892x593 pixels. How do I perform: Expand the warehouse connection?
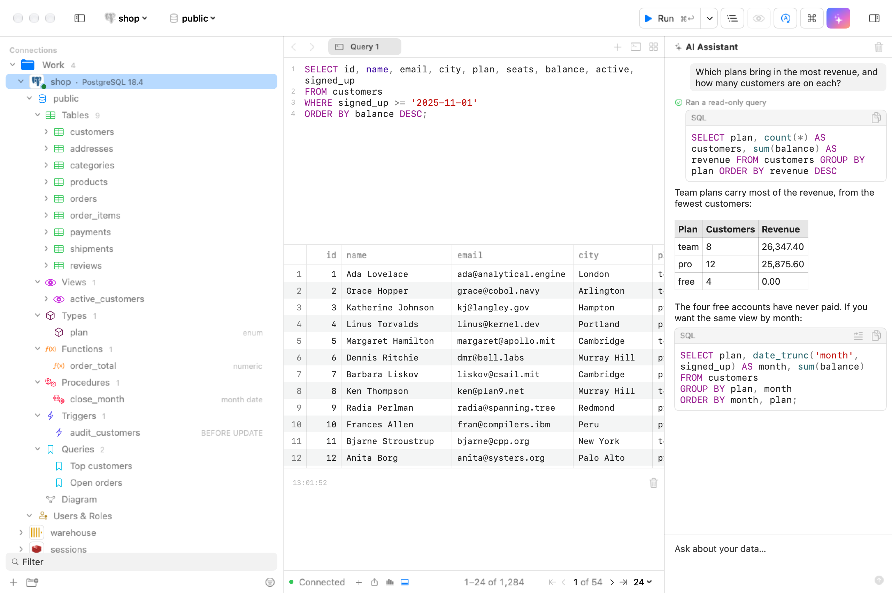[x=21, y=532]
